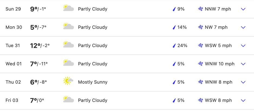Click the wind icon beside WSW 5 mph
This screenshot has height=111, width=254.
coord(200,46)
